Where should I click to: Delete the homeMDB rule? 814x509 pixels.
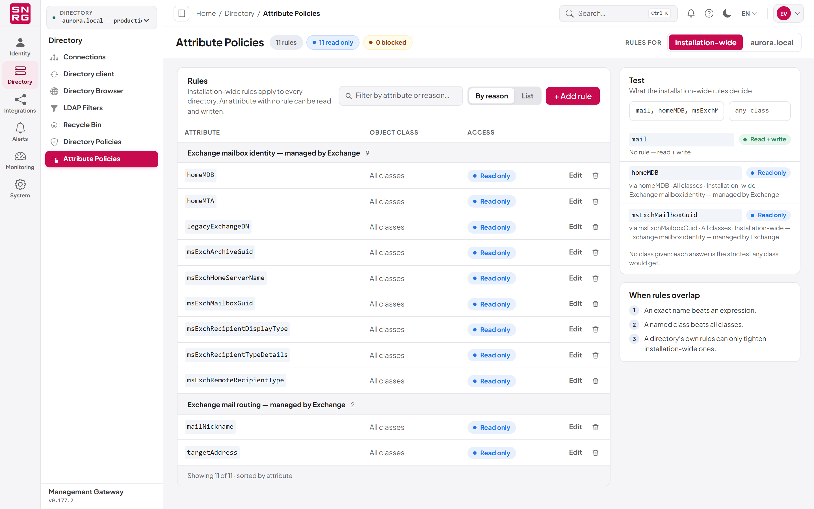[x=595, y=175]
